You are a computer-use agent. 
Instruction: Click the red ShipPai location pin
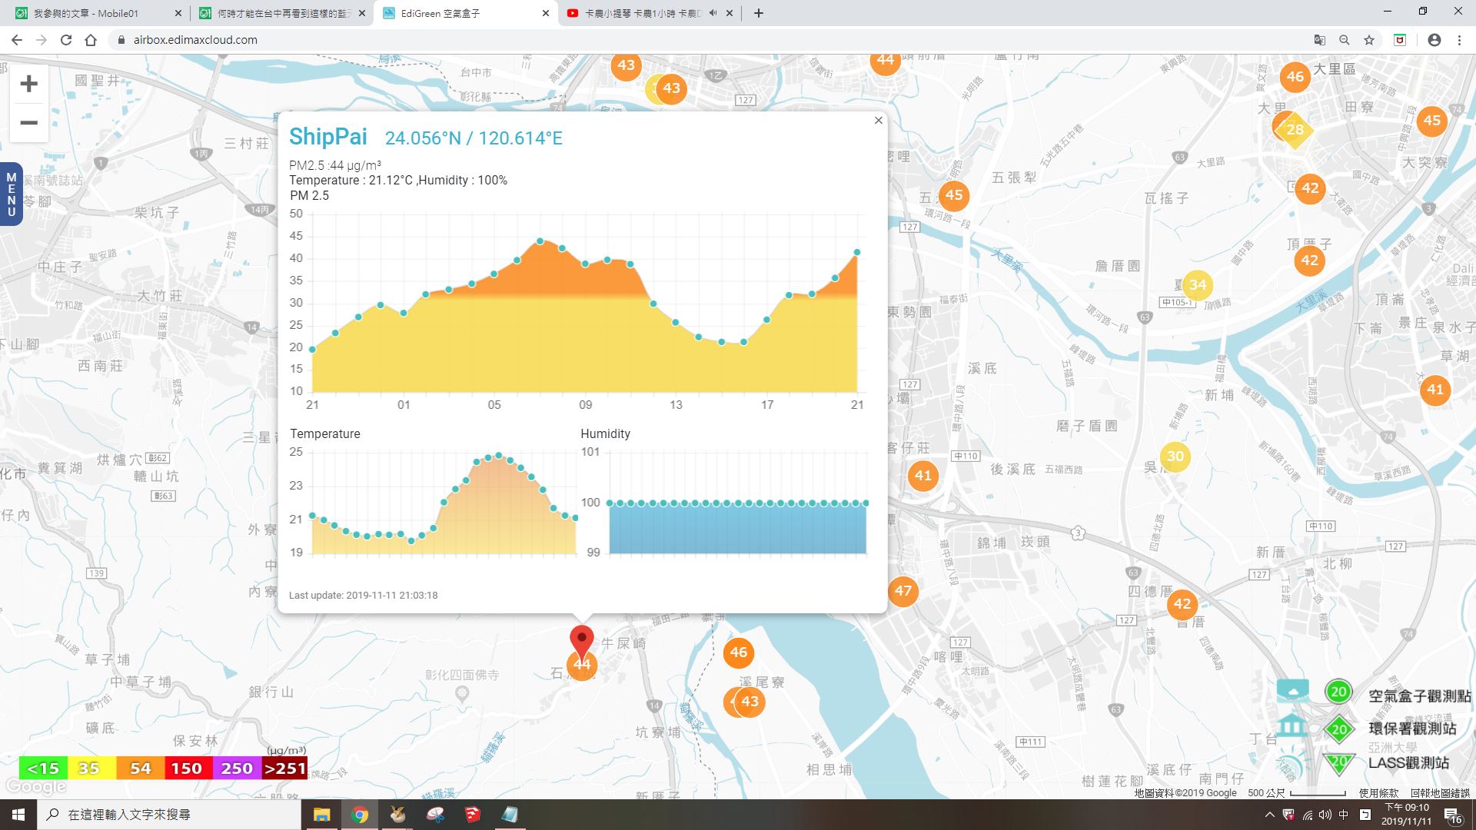coord(582,642)
